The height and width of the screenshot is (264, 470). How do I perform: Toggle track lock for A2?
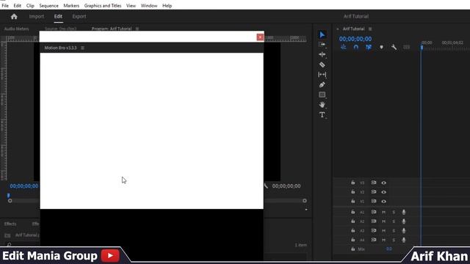point(353,221)
